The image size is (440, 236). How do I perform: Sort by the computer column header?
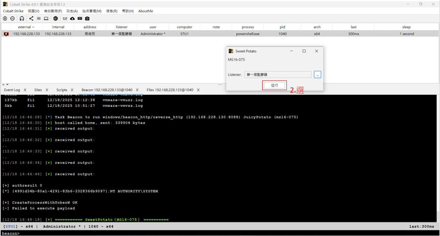(185, 27)
